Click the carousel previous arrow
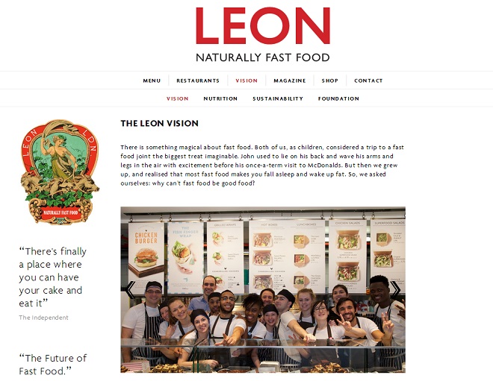The height and width of the screenshot is (381, 493). (130, 289)
